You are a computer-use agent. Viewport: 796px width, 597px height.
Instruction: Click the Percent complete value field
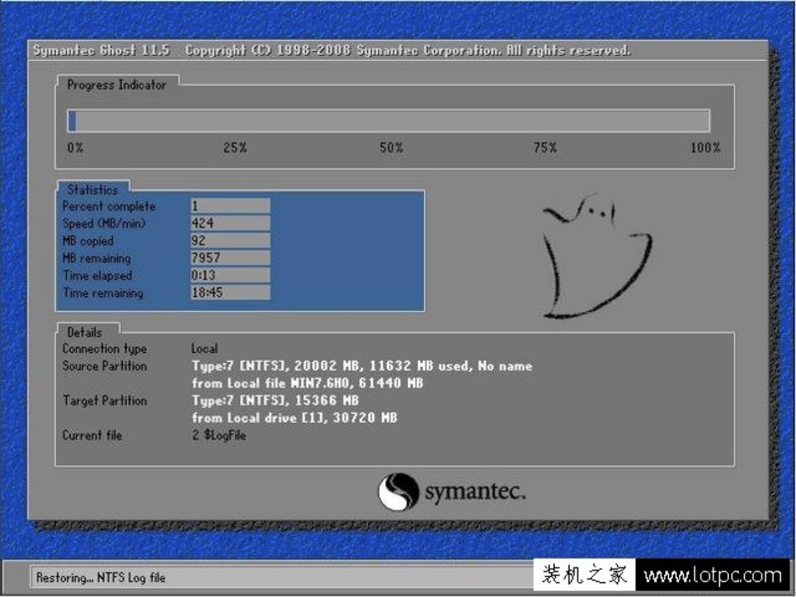tap(230, 206)
